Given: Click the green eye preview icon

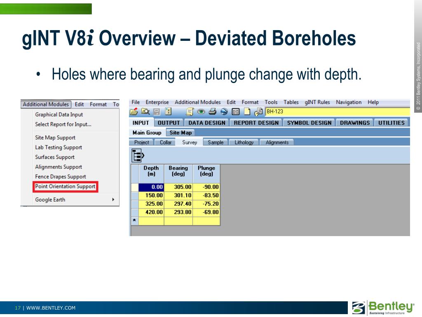Looking at the screenshot, I should (201, 111).
